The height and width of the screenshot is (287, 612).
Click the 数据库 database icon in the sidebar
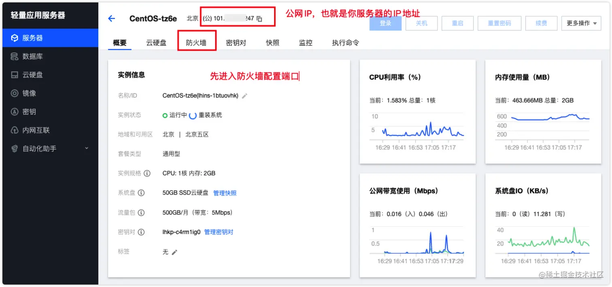coord(15,57)
